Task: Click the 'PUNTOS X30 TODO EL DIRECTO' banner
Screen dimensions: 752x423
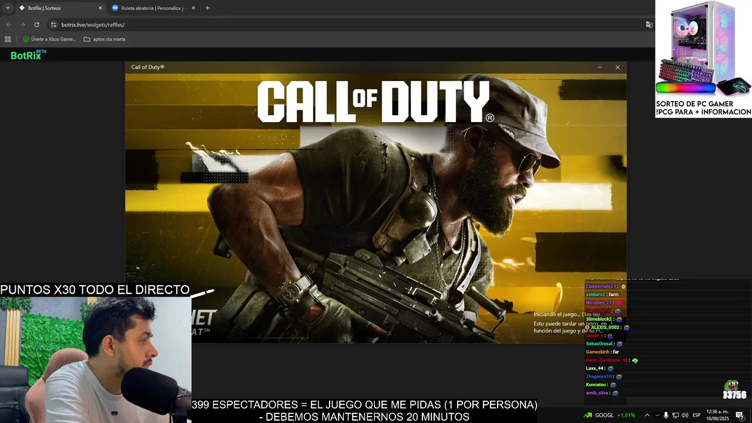Action: [95, 290]
